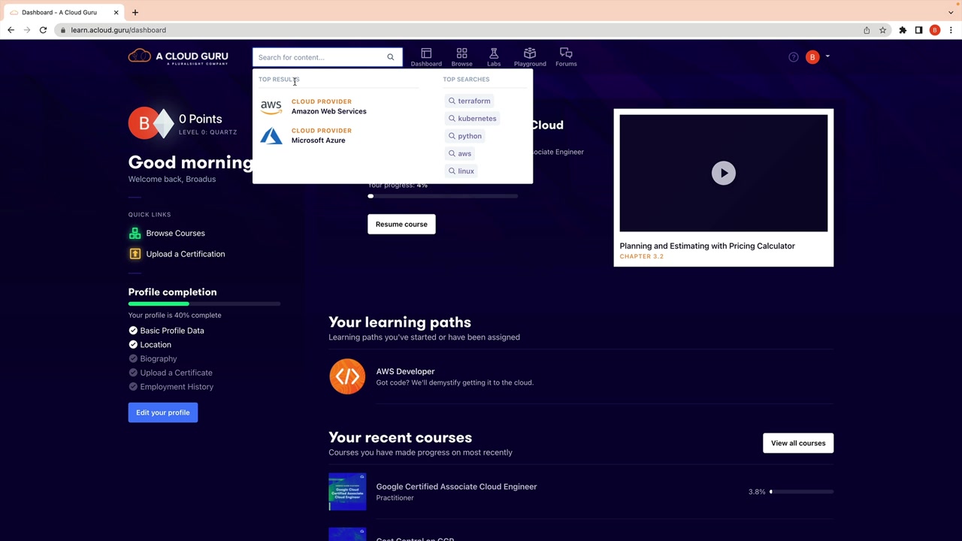The width and height of the screenshot is (962, 541).
Task: Click the course progress bar
Action: 443,196
